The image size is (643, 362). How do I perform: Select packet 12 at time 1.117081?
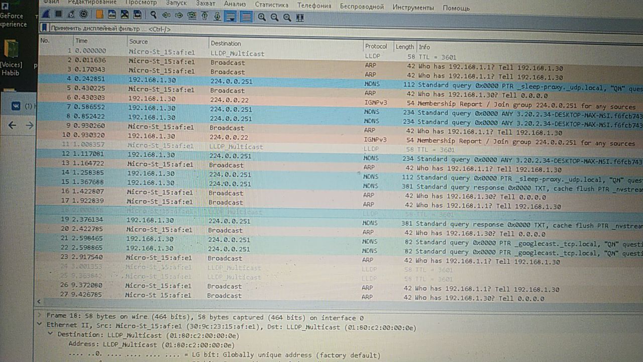click(x=341, y=156)
